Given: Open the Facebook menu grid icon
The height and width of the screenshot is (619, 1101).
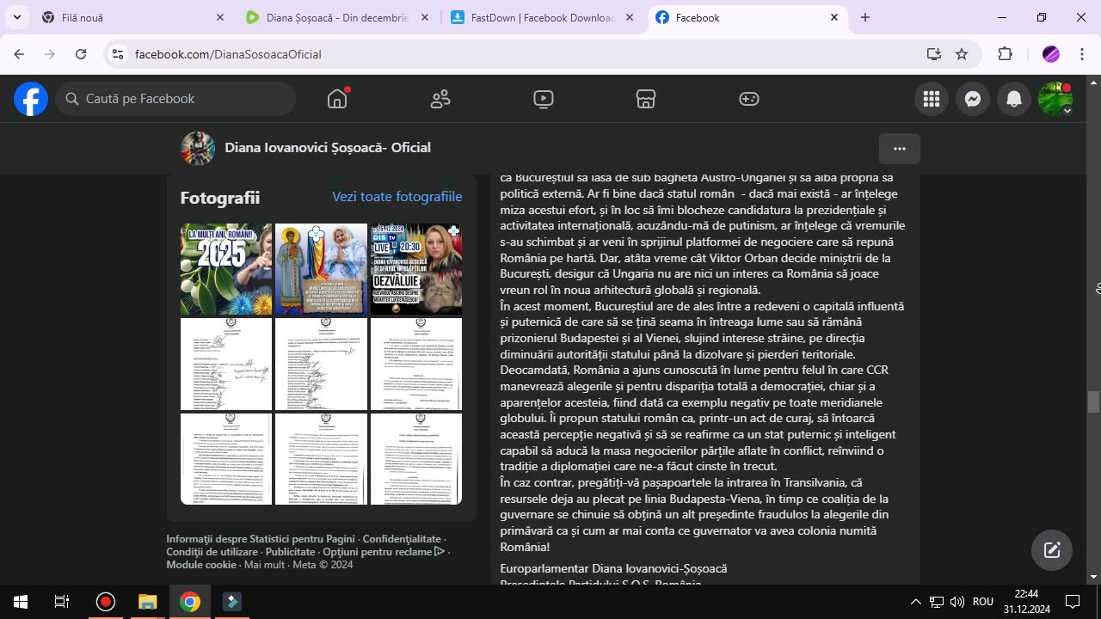Looking at the screenshot, I should coord(932,99).
